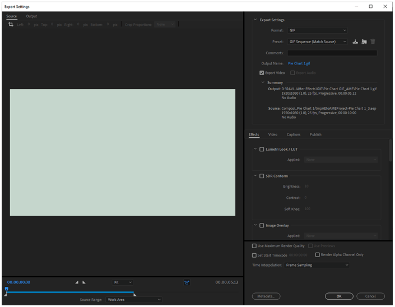The width and height of the screenshot is (395, 307).
Task: Open Lumetri Applied None dropdown
Action: coord(341,160)
